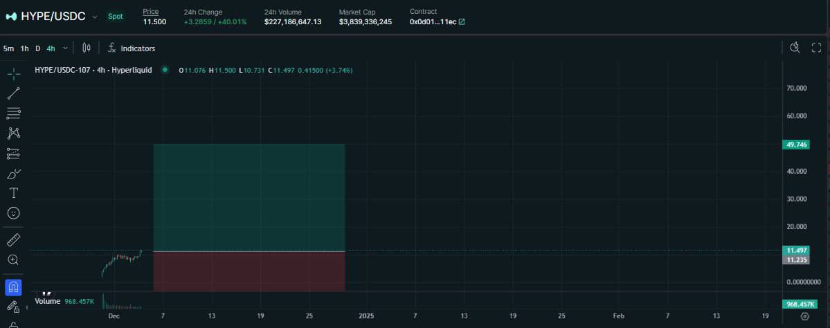830x328 pixels.
Task: Click the 49.746 target price label
Action: tap(795, 145)
